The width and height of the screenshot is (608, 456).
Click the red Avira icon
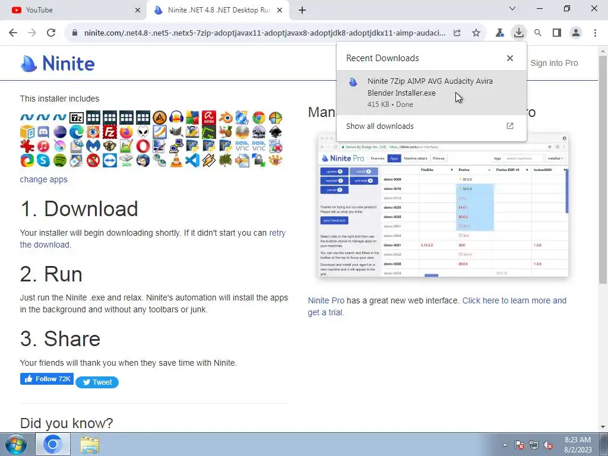pyautogui.click(x=209, y=118)
